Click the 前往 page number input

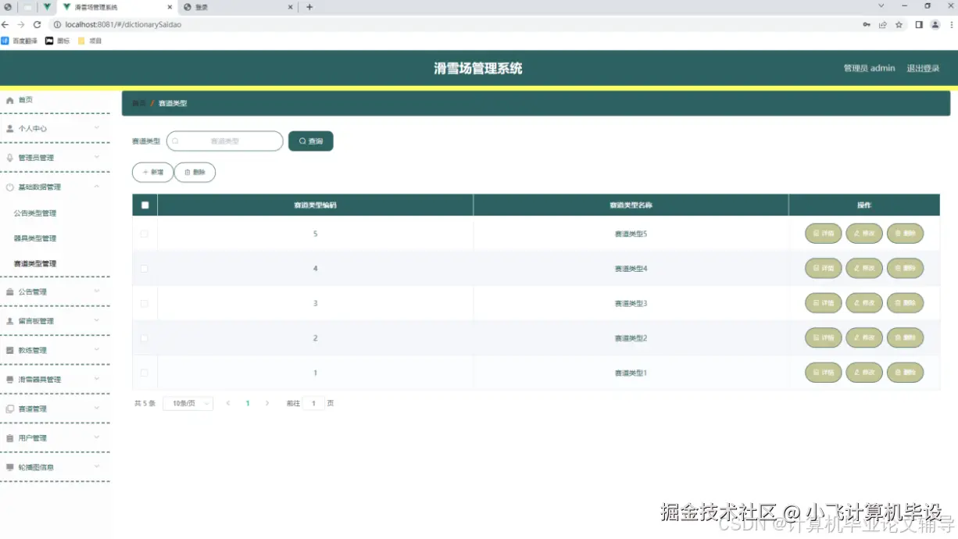[x=313, y=403]
